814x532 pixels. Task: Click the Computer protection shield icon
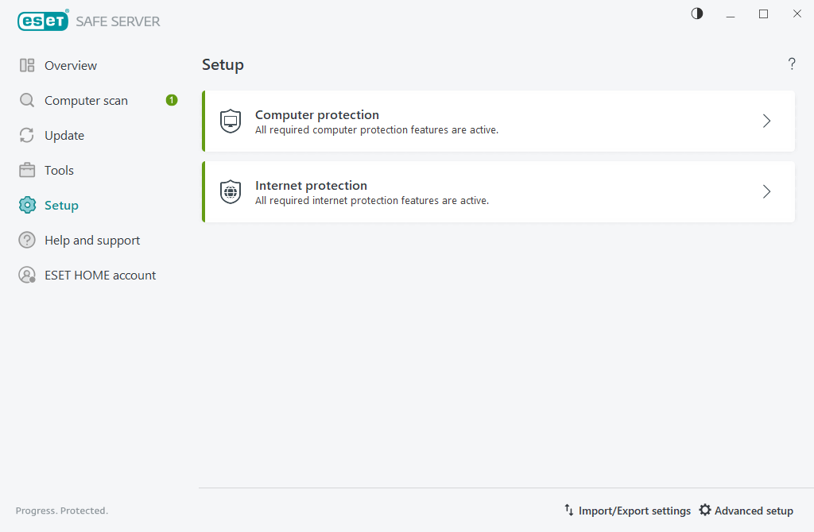231,121
